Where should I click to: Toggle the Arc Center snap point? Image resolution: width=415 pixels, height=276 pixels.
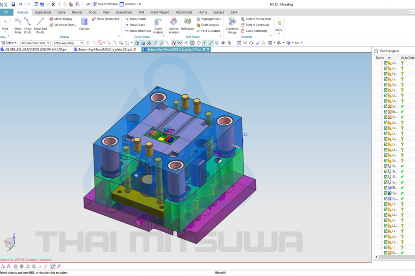(192, 43)
